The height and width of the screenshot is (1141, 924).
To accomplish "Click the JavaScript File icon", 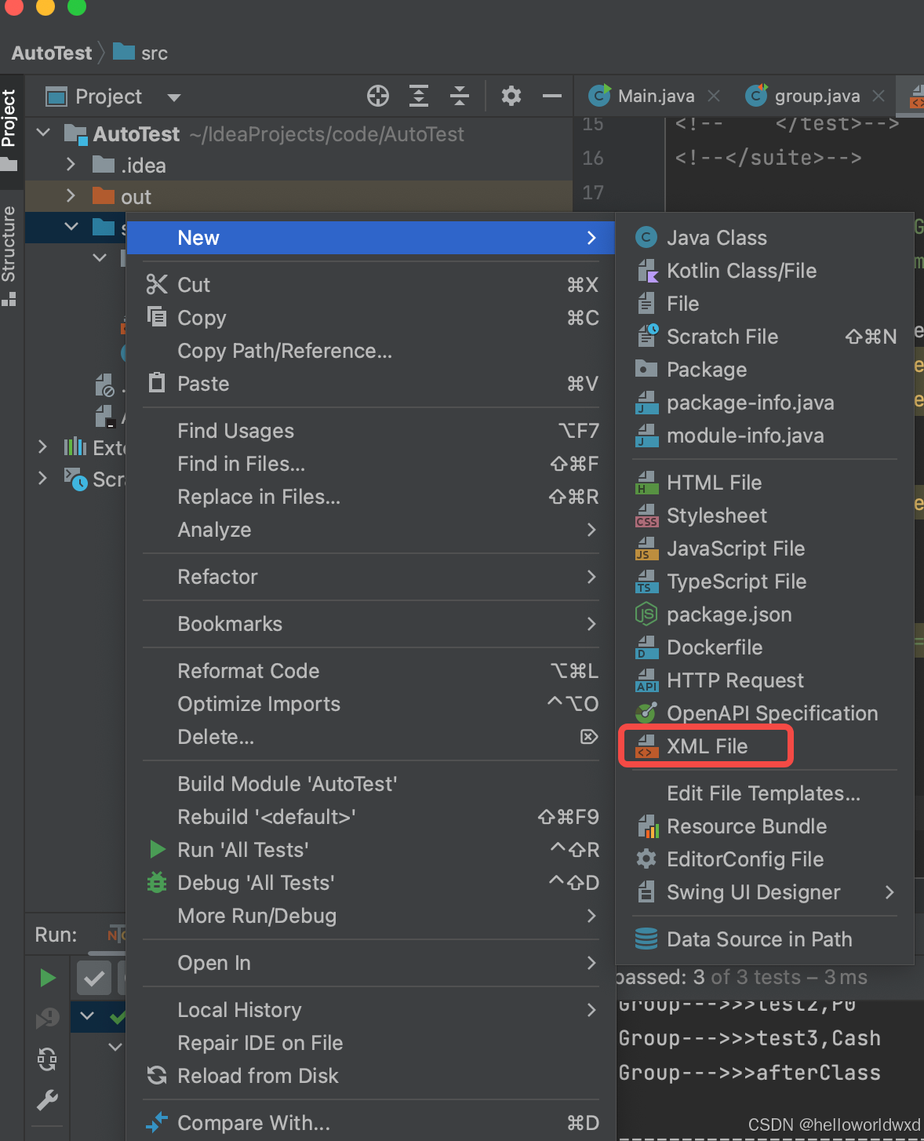I will tap(646, 549).
